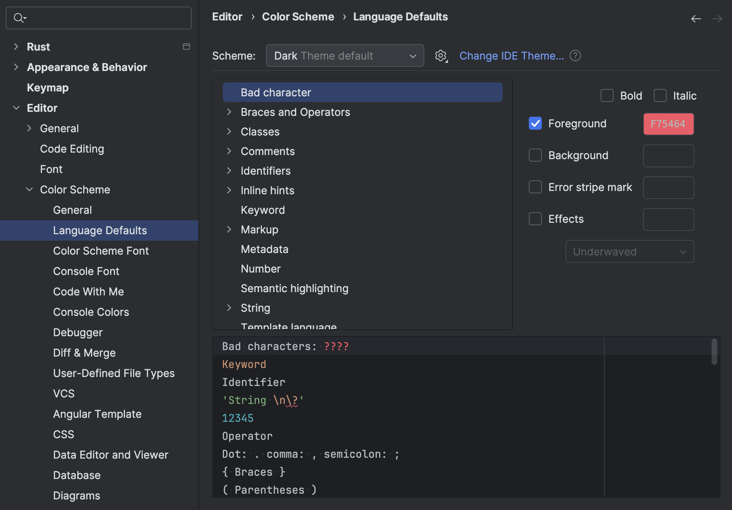Expand the Classes node
Viewport: 732px width, 510px height.
coord(229,132)
